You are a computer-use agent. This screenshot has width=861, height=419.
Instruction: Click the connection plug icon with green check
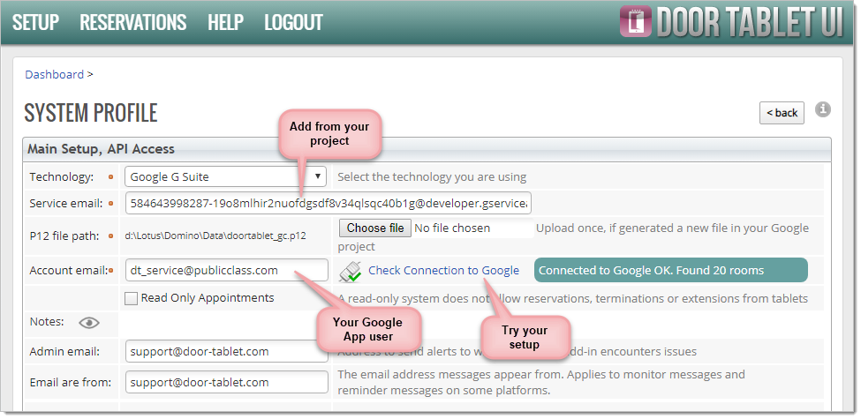[351, 271]
